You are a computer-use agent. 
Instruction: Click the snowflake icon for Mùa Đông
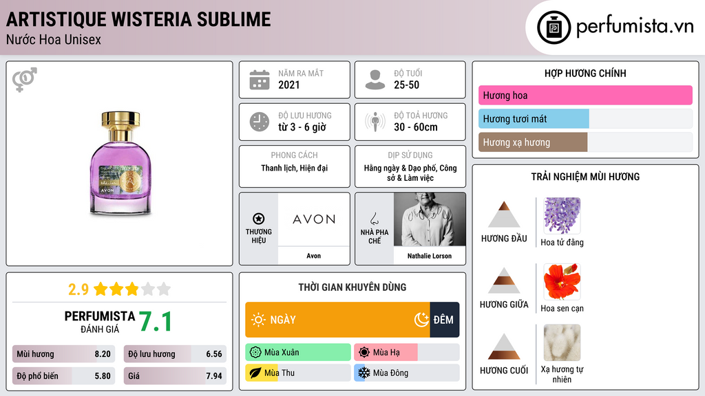(x=364, y=373)
